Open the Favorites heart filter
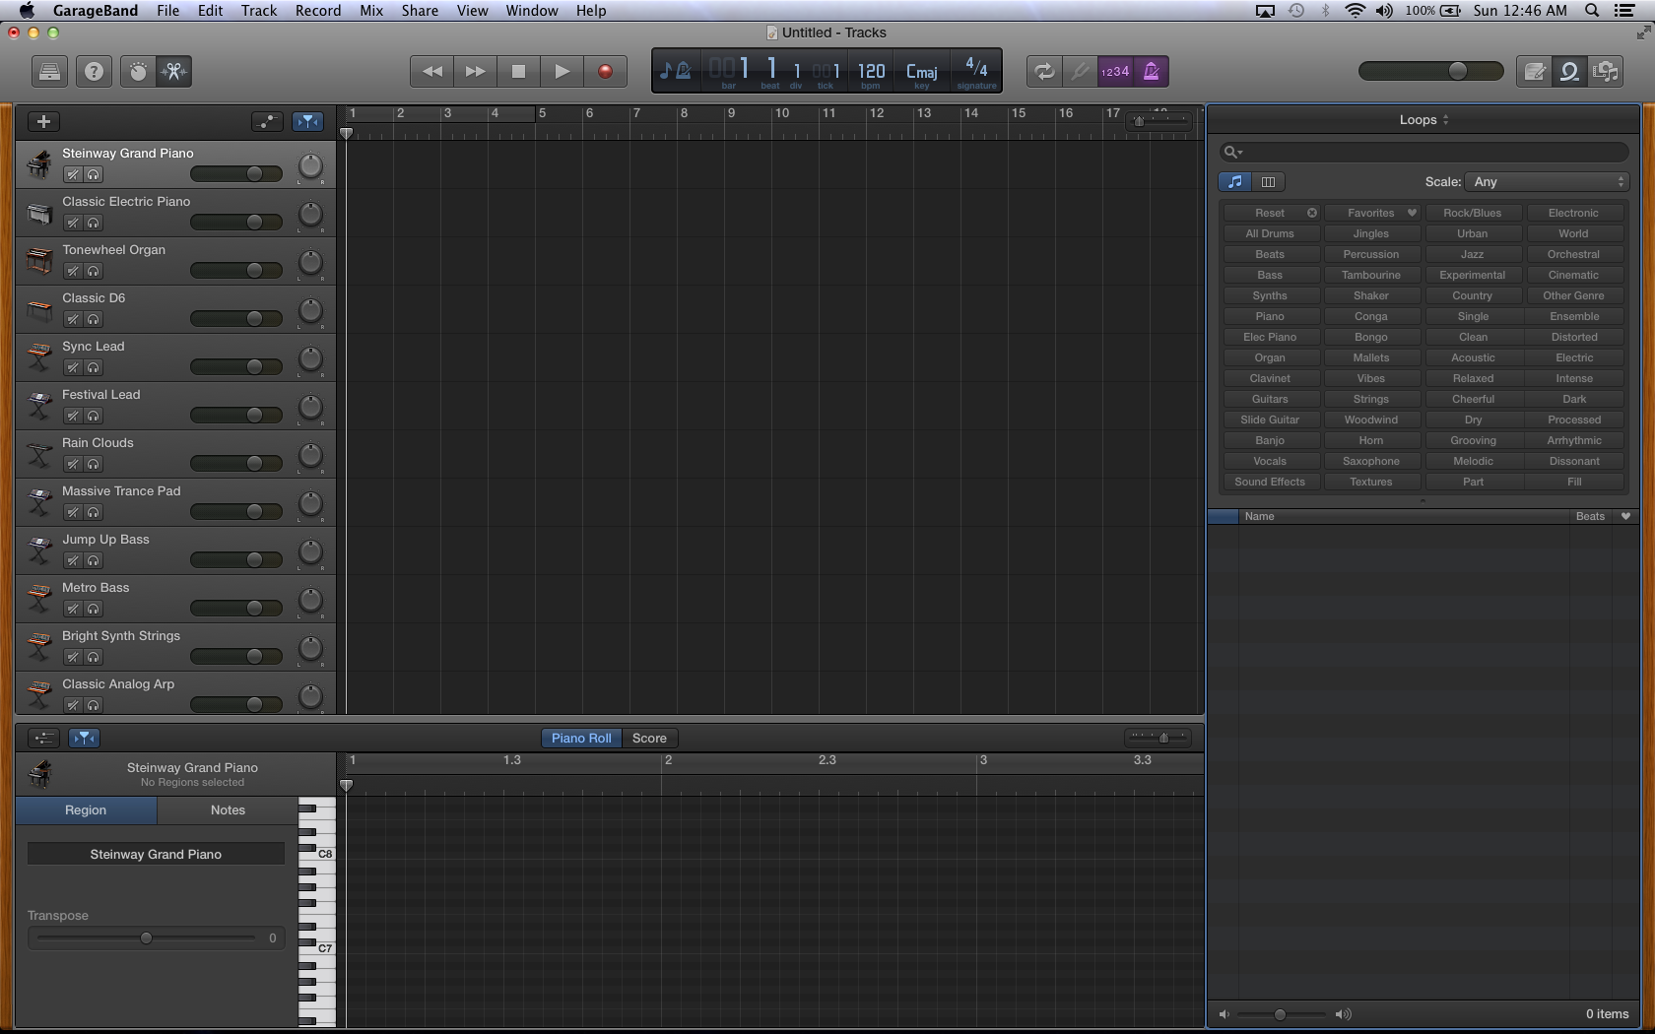The height and width of the screenshot is (1034, 1655). tap(1371, 213)
